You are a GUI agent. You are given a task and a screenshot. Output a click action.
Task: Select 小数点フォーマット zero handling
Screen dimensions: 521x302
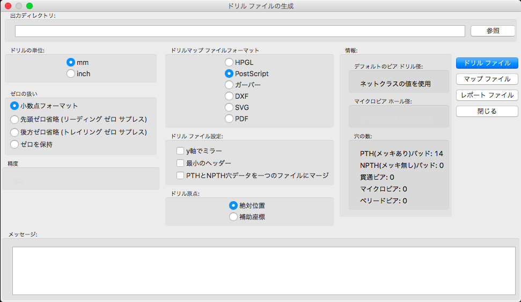click(14, 106)
